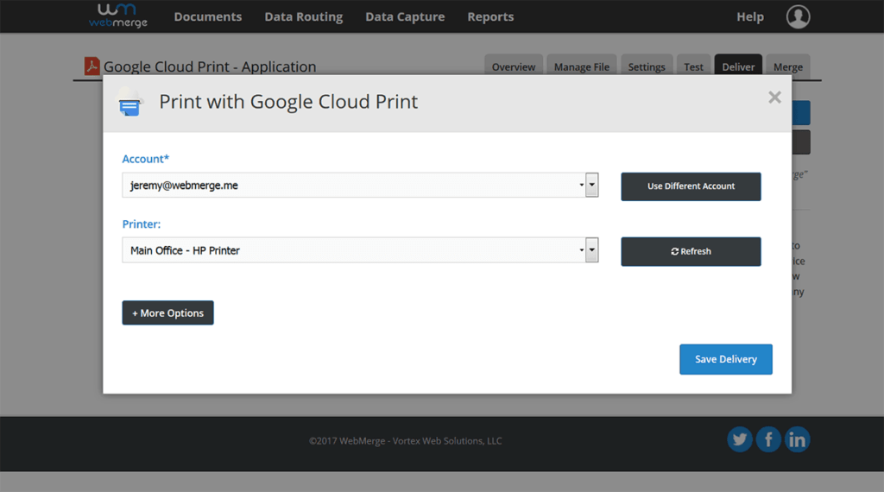The height and width of the screenshot is (492, 884).
Task: Open the Data Capture menu
Action: 405,17
